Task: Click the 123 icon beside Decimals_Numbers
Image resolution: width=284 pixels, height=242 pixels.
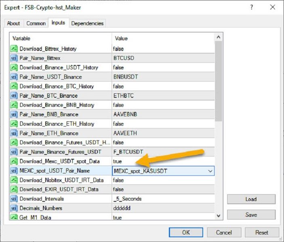Action: click(x=14, y=208)
